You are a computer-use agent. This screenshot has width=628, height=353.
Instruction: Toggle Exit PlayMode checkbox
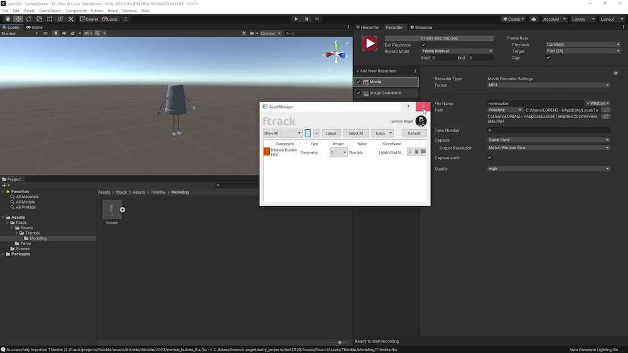point(424,45)
